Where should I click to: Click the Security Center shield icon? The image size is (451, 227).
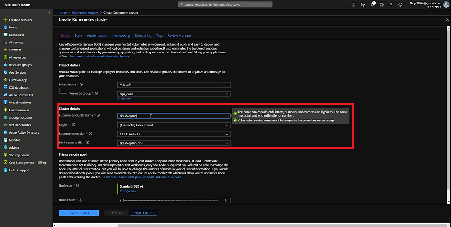click(5, 155)
